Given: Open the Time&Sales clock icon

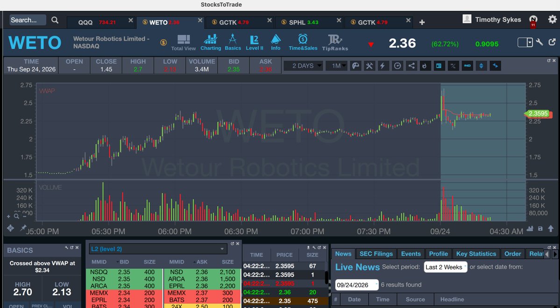Looking at the screenshot, I should [303, 43].
